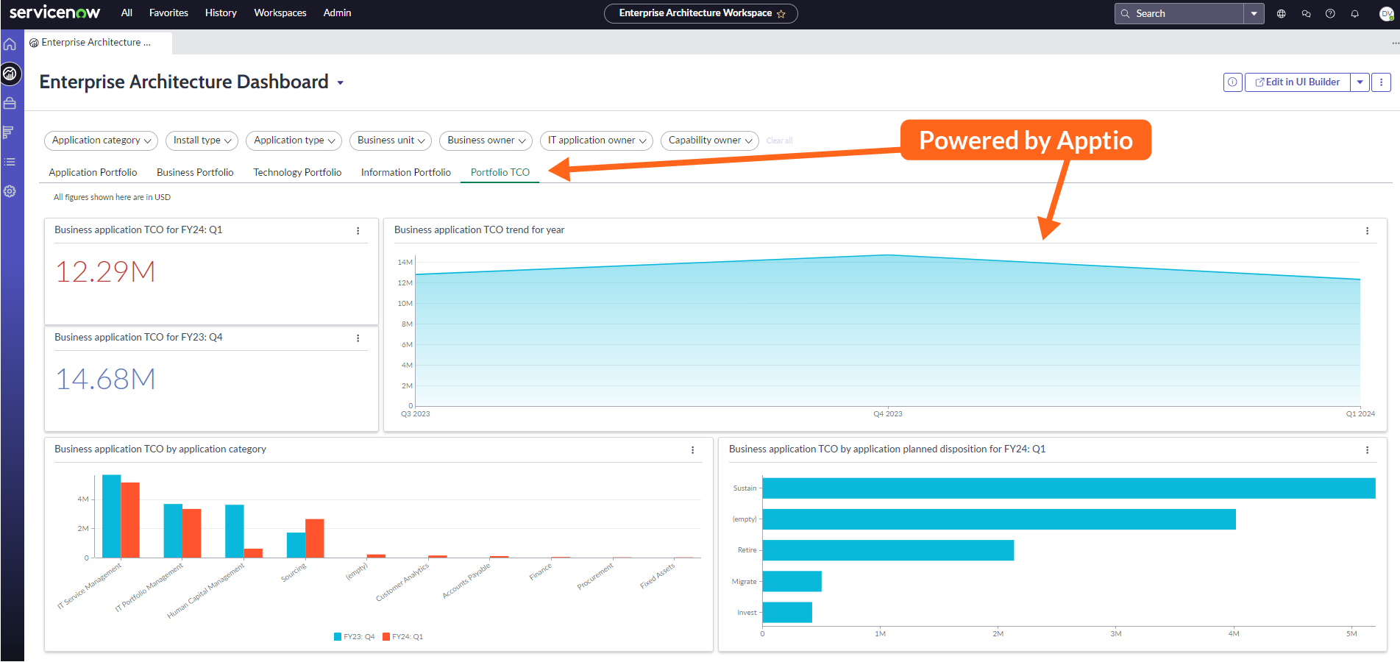Select the dashboard gauge sidebar icon
This screenshot has height=662, width=1400.
pyautogui.click(x=10, y=74)
